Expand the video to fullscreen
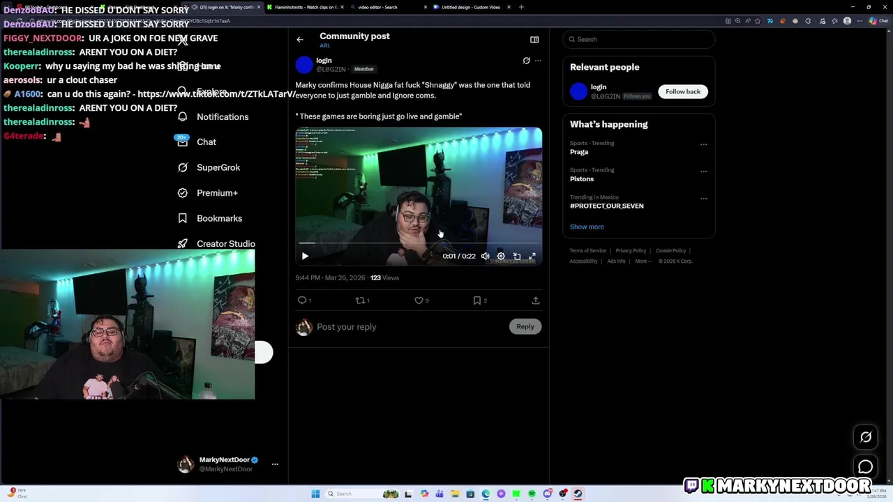 coord(532,256)
